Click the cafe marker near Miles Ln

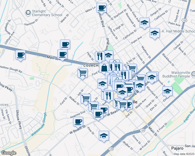pyautogui.click(x=101, y=8)
